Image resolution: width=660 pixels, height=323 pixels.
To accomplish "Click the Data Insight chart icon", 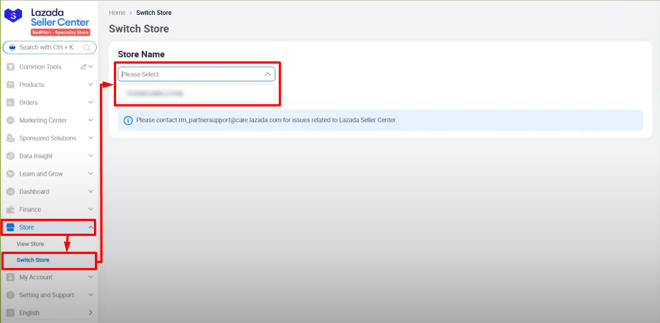I will coord(10,156).
